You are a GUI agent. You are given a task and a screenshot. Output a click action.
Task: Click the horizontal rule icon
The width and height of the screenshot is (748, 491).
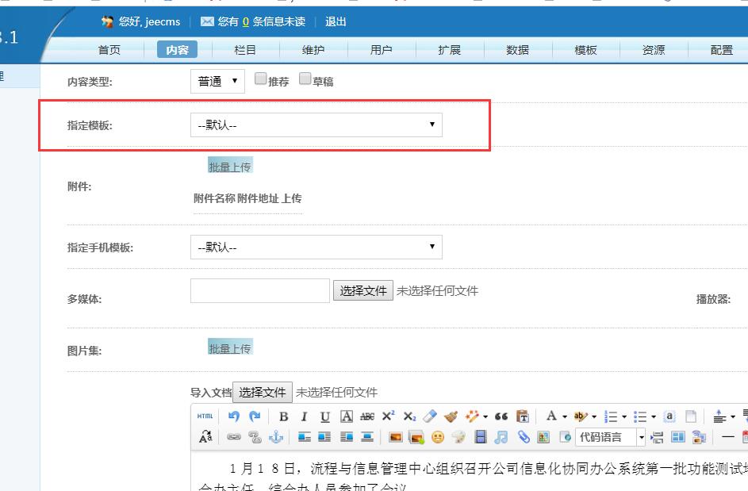[728, 437]
